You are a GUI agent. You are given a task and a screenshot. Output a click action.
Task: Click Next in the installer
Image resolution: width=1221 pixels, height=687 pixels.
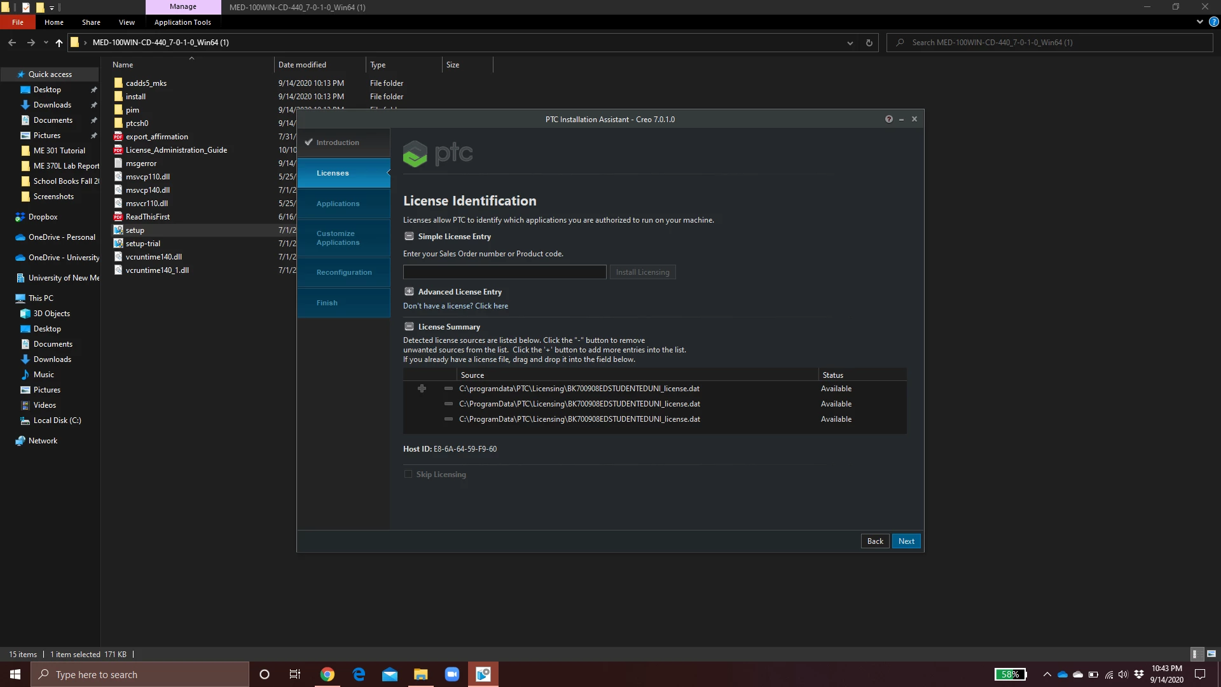pos(906,541)
